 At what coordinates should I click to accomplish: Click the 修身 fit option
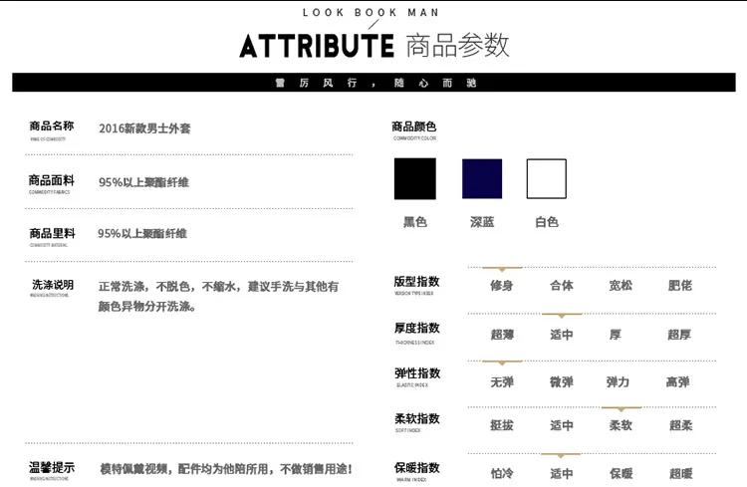point(502,286)
